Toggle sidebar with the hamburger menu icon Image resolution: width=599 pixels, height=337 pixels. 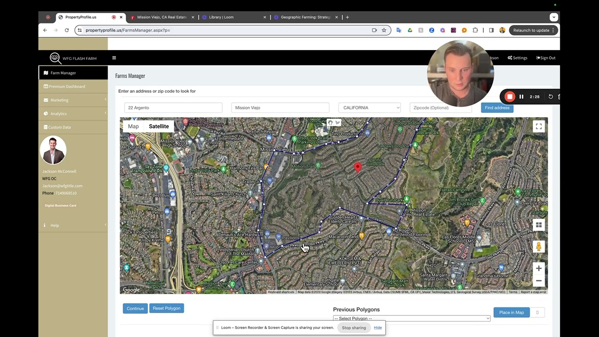(114, 58)
